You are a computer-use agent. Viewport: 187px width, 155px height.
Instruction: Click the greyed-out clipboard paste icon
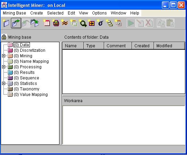[x=170, y=23]
